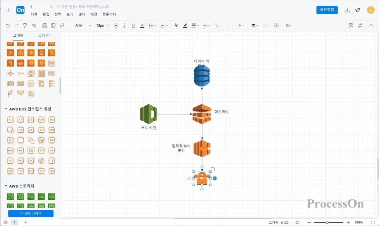Open the settings sliders icon

tap(360, 25)
